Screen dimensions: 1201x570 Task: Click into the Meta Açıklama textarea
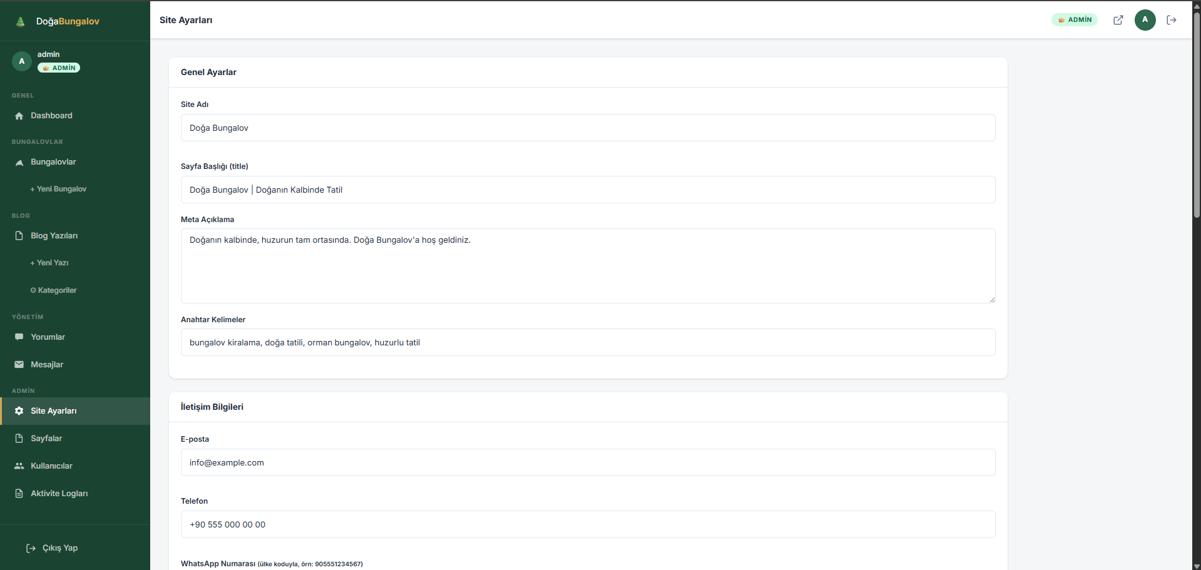pyautogui.click(x=588, y=266)
